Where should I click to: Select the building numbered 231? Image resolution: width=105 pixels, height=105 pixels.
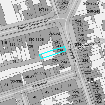63,67
